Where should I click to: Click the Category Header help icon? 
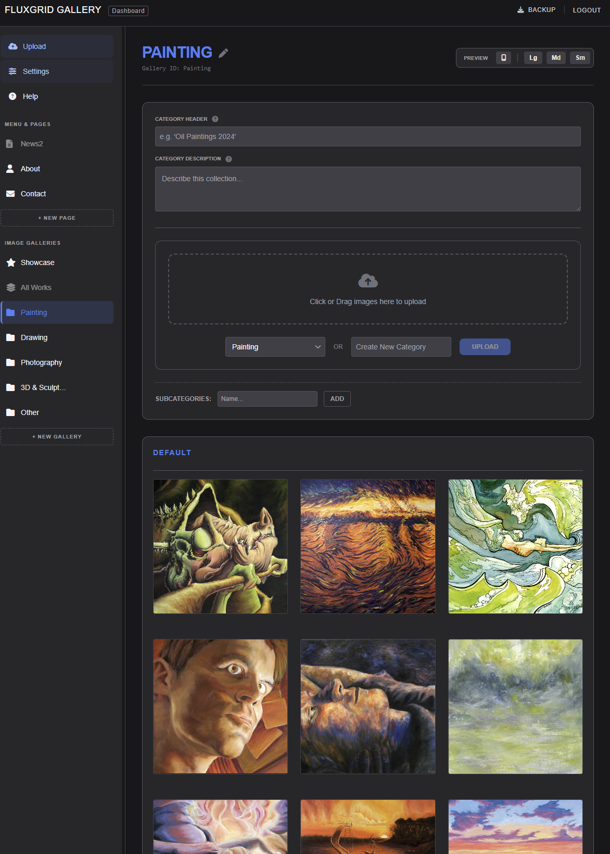pyautogui.click(x=215, y=119)
